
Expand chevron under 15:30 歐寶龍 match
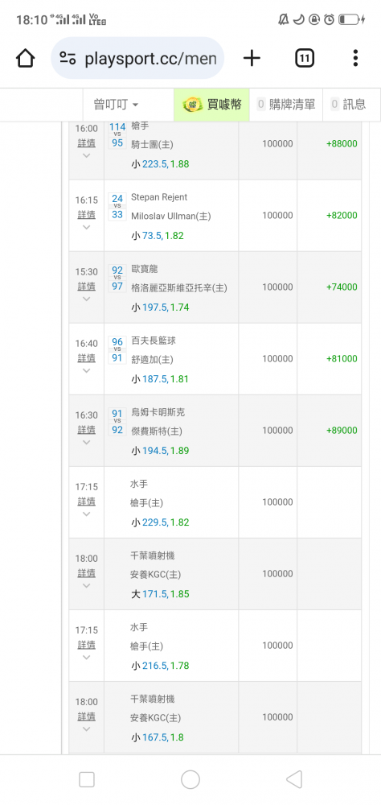[86, 299]
